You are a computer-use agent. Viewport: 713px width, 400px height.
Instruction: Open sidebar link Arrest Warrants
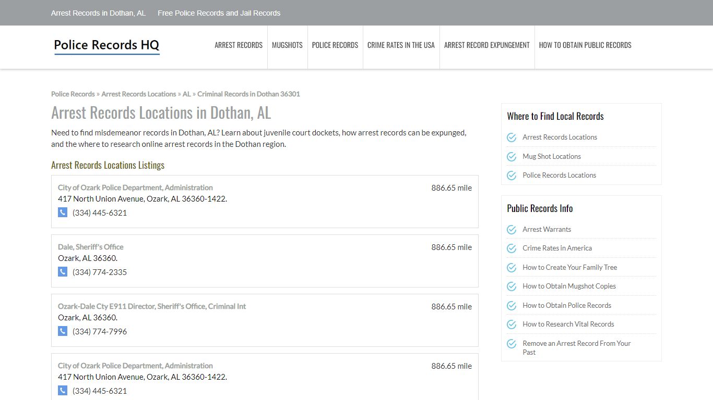coord(547,230)
